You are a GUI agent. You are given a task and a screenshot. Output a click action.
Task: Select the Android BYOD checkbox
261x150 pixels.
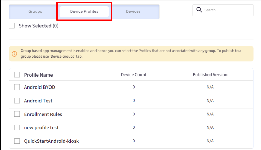[x=17, y=87]
